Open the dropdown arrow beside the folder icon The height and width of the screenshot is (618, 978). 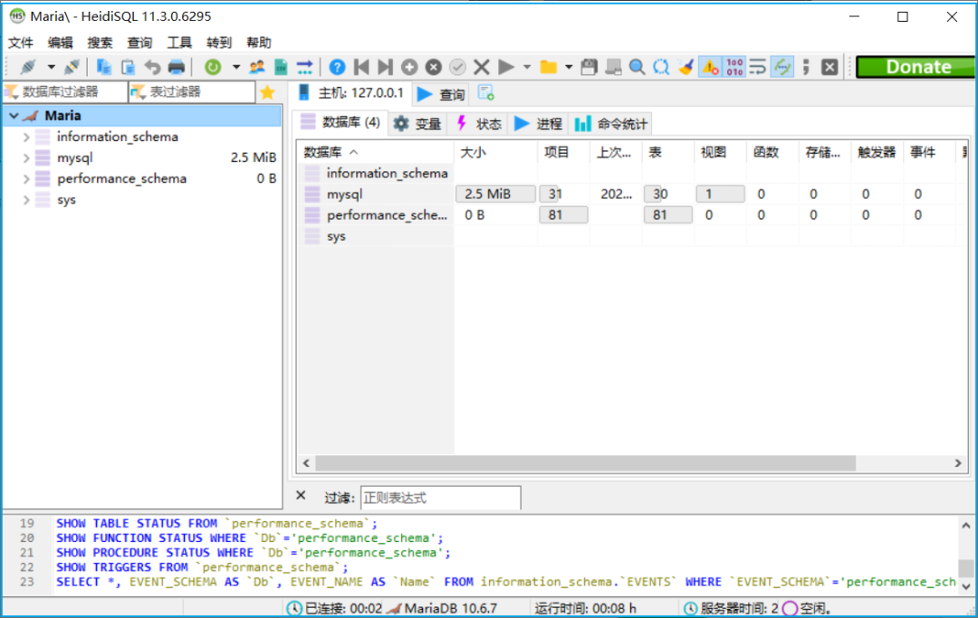(569, 67)
